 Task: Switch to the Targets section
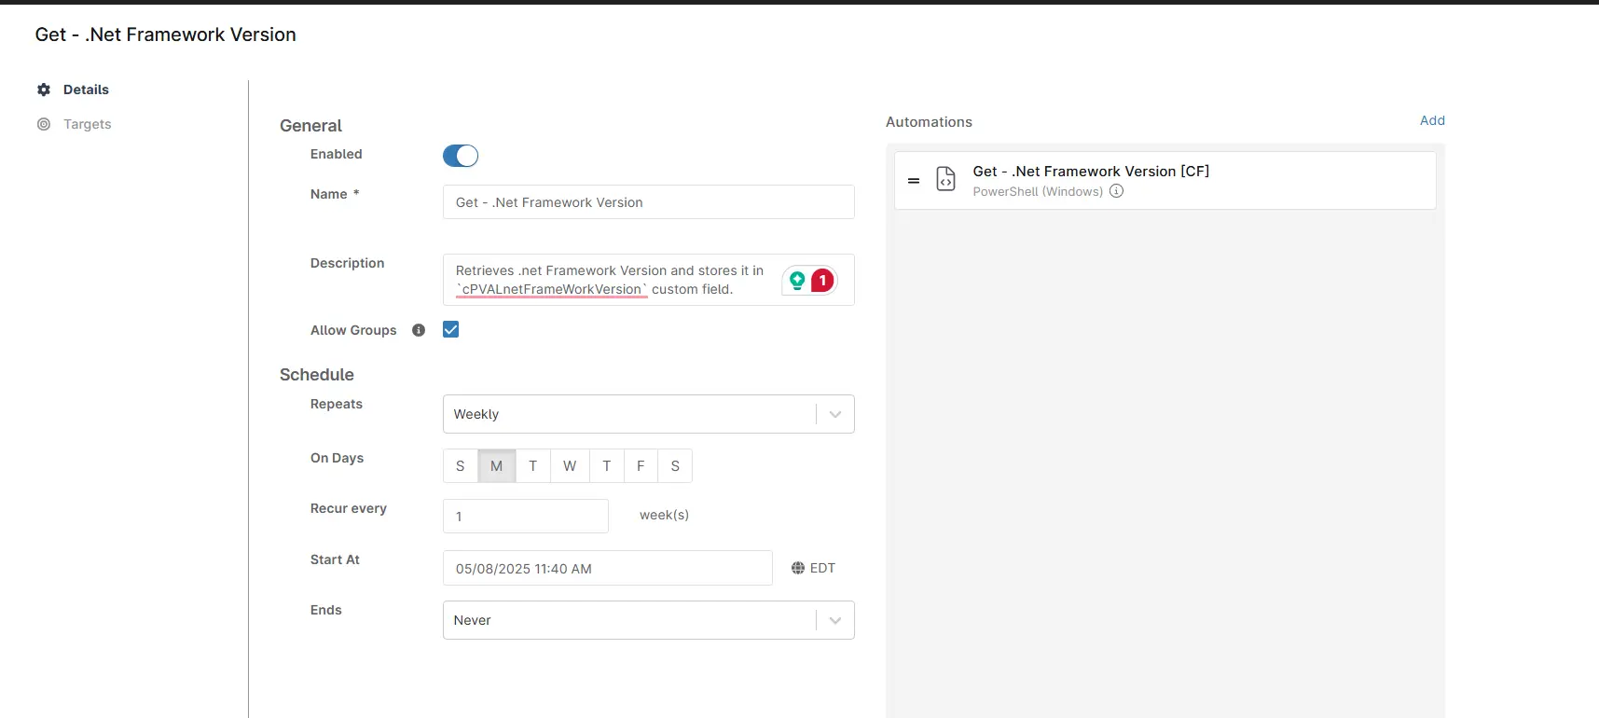coord(88,124)
